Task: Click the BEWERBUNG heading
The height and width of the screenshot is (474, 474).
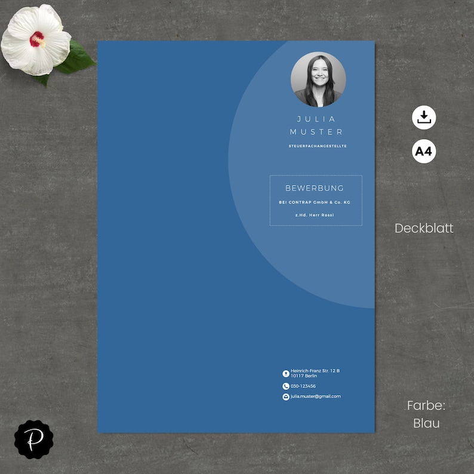Action: [x=315, y=188]
